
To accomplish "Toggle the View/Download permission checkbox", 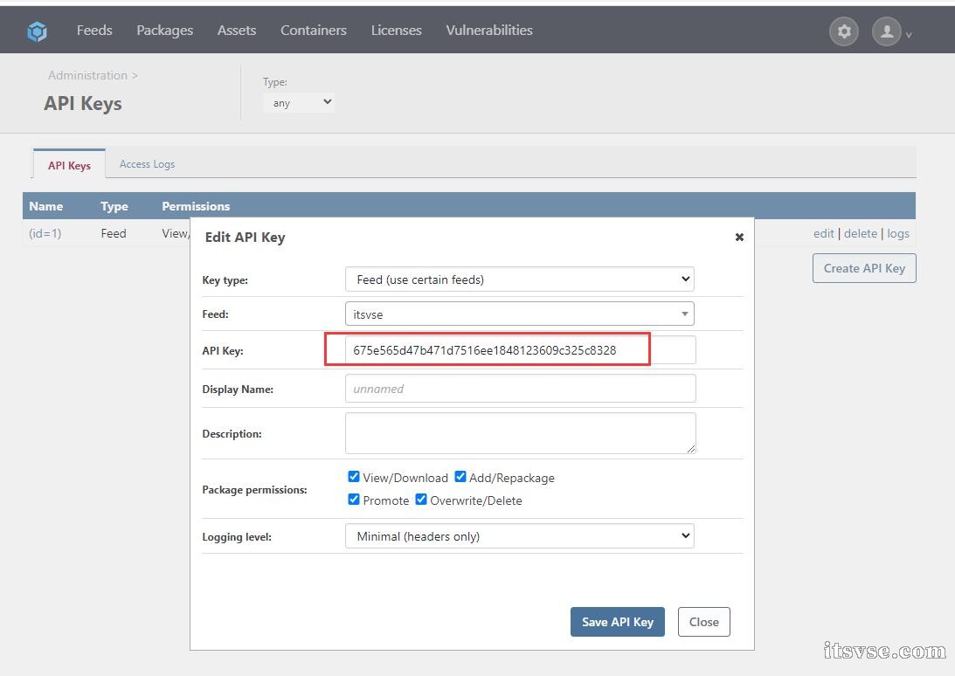I will click(x=353, y=477).
